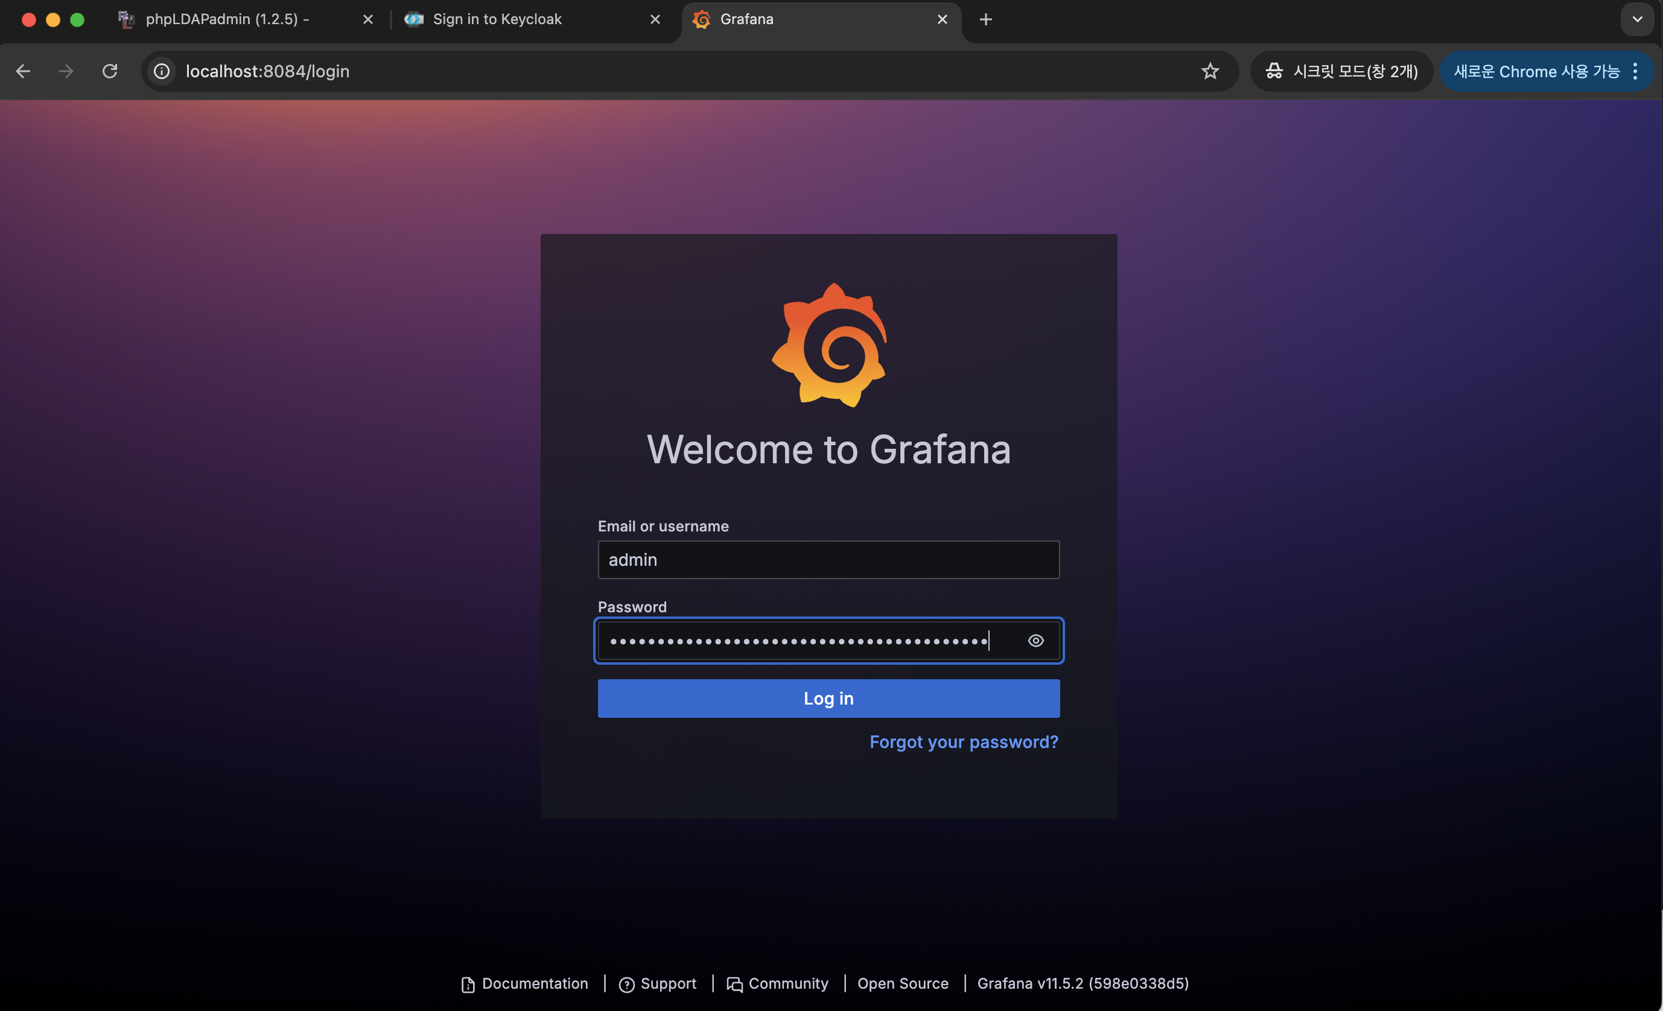This screenshot has width=1663, height=1011.
Task: View site information icon in address bar
Action: (162, 71)
